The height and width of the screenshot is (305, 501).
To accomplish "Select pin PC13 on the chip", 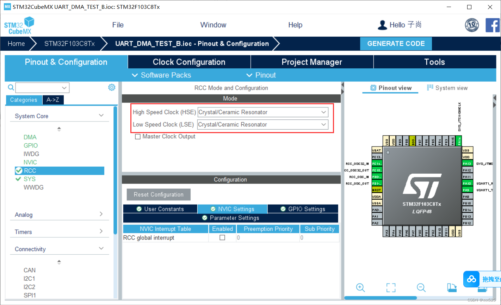I will [377, 157].
